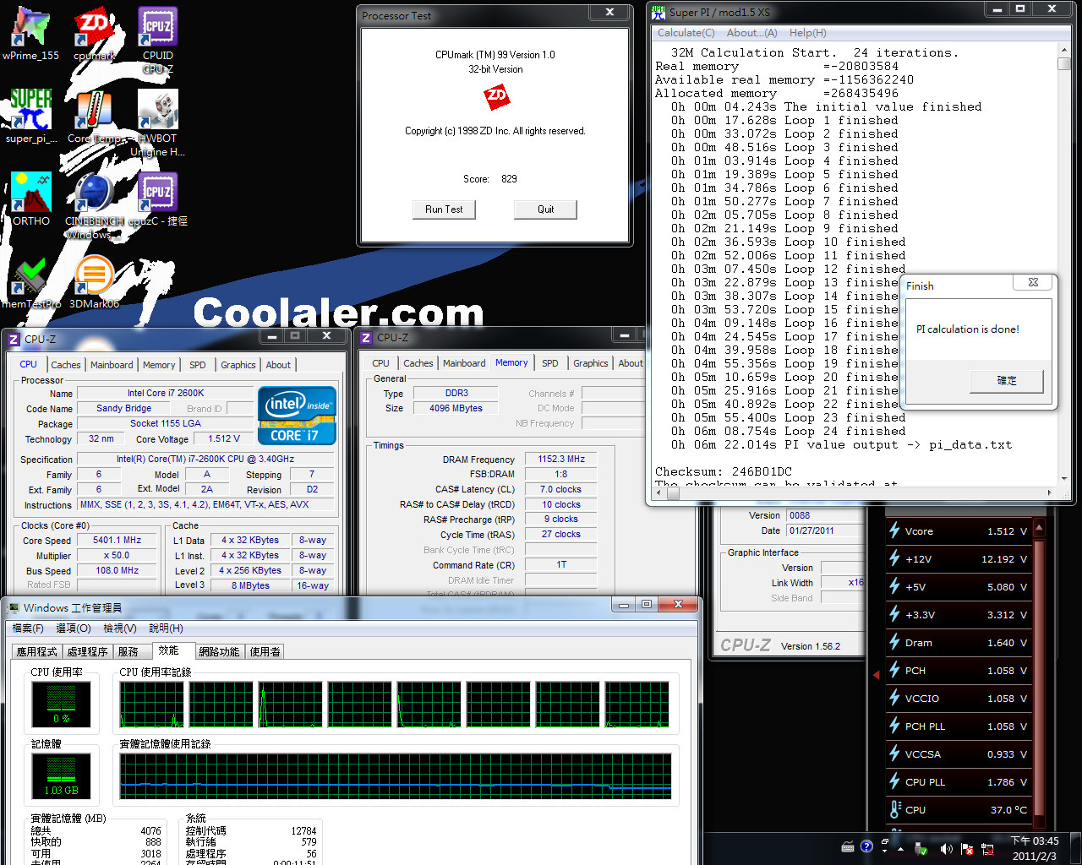This screenshot has height=865, width=1082.
Task: Open the wPrime_155 desktop shortcut
Action: pyautogui.click(x=31, y=34)
